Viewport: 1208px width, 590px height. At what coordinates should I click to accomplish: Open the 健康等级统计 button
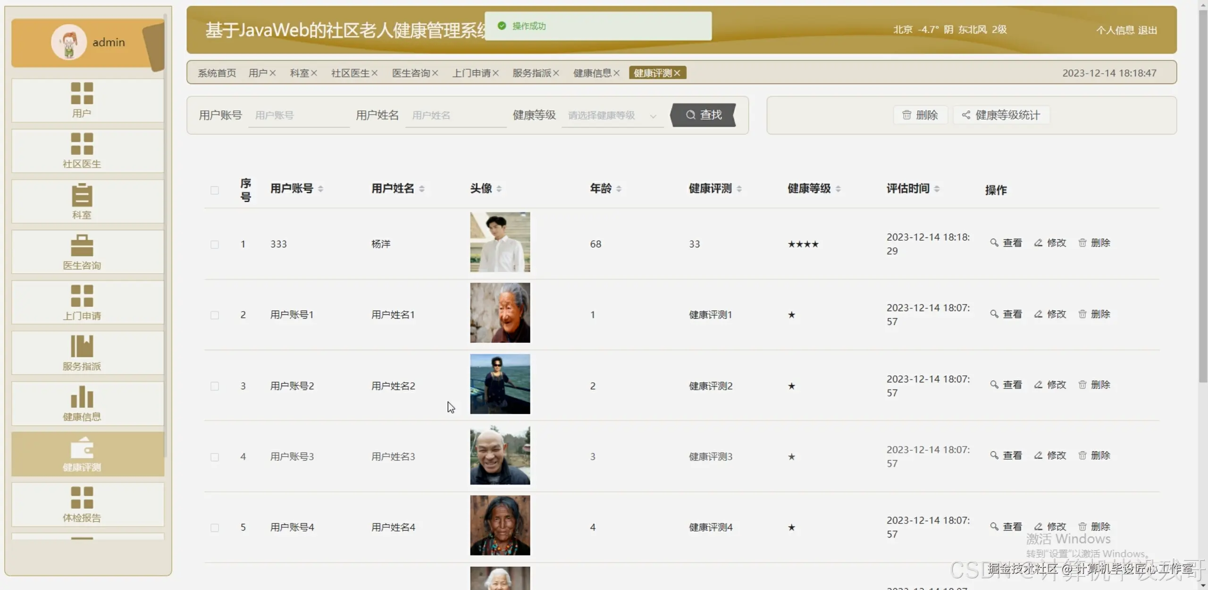coord(1001,115)
